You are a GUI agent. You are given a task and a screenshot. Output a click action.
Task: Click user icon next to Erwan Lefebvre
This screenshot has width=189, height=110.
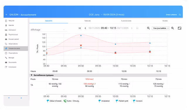tap(180, 15)
